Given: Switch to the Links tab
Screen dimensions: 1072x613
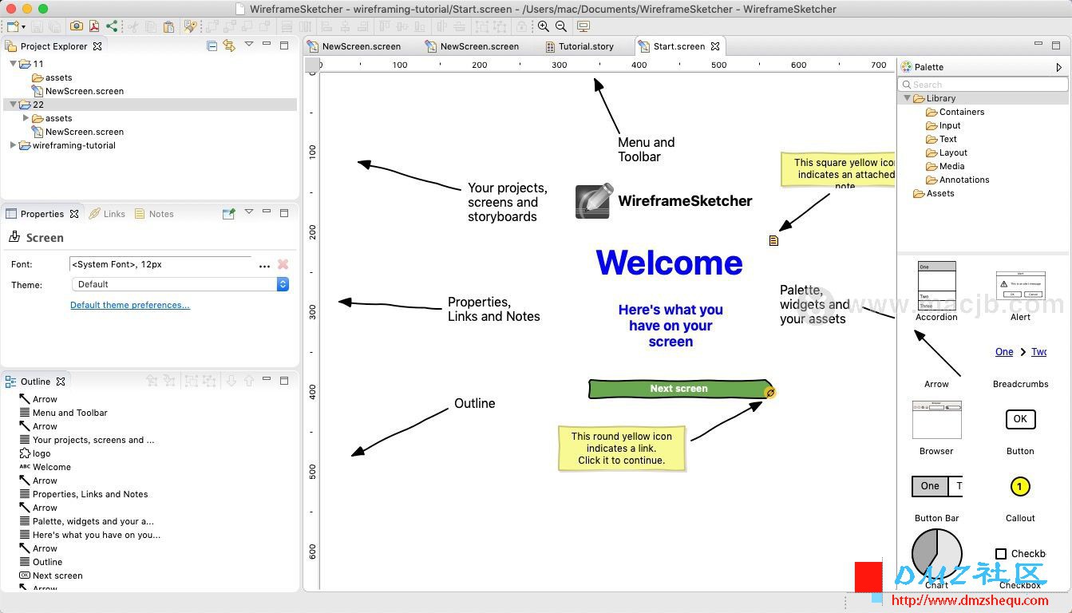Looking at the screenshot, I should pyautogui.click(x=107, y=214).
